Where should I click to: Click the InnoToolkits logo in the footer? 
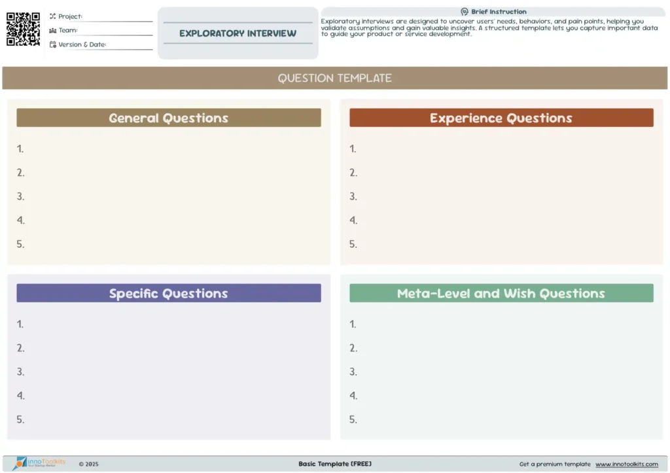(x=39, y=463)
